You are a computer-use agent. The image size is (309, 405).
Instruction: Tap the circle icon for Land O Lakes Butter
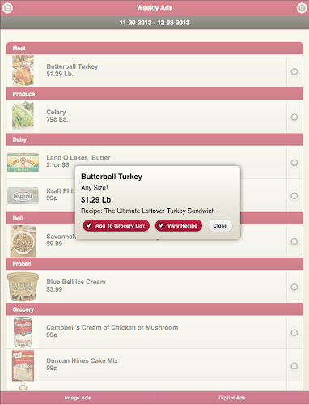[294, 163]
